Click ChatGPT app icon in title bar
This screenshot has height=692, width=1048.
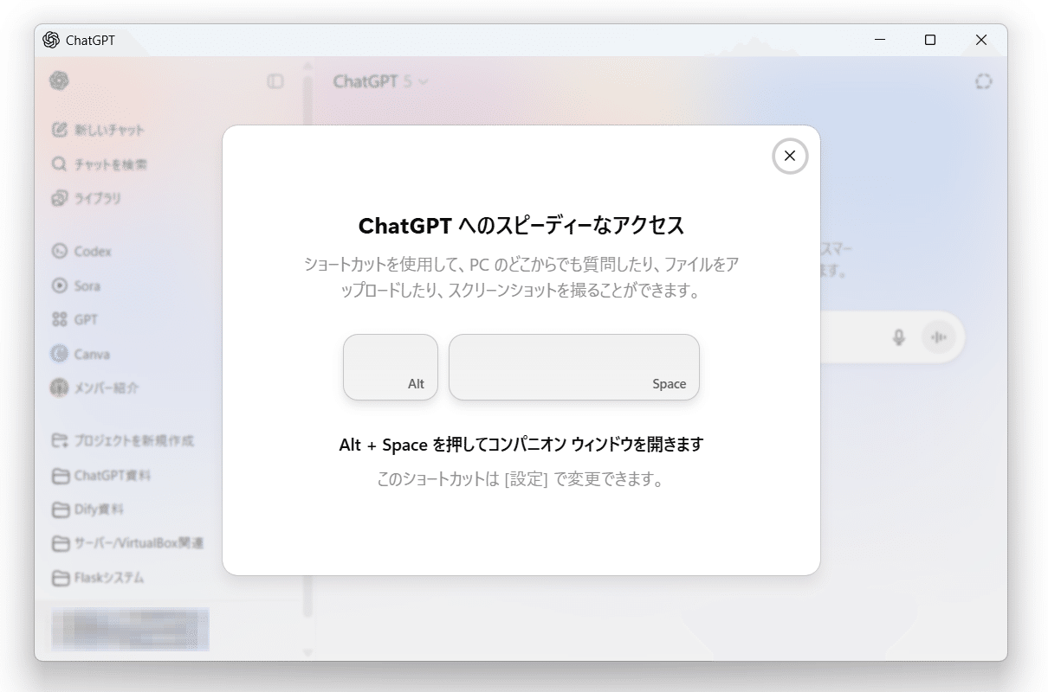[51, 40]
